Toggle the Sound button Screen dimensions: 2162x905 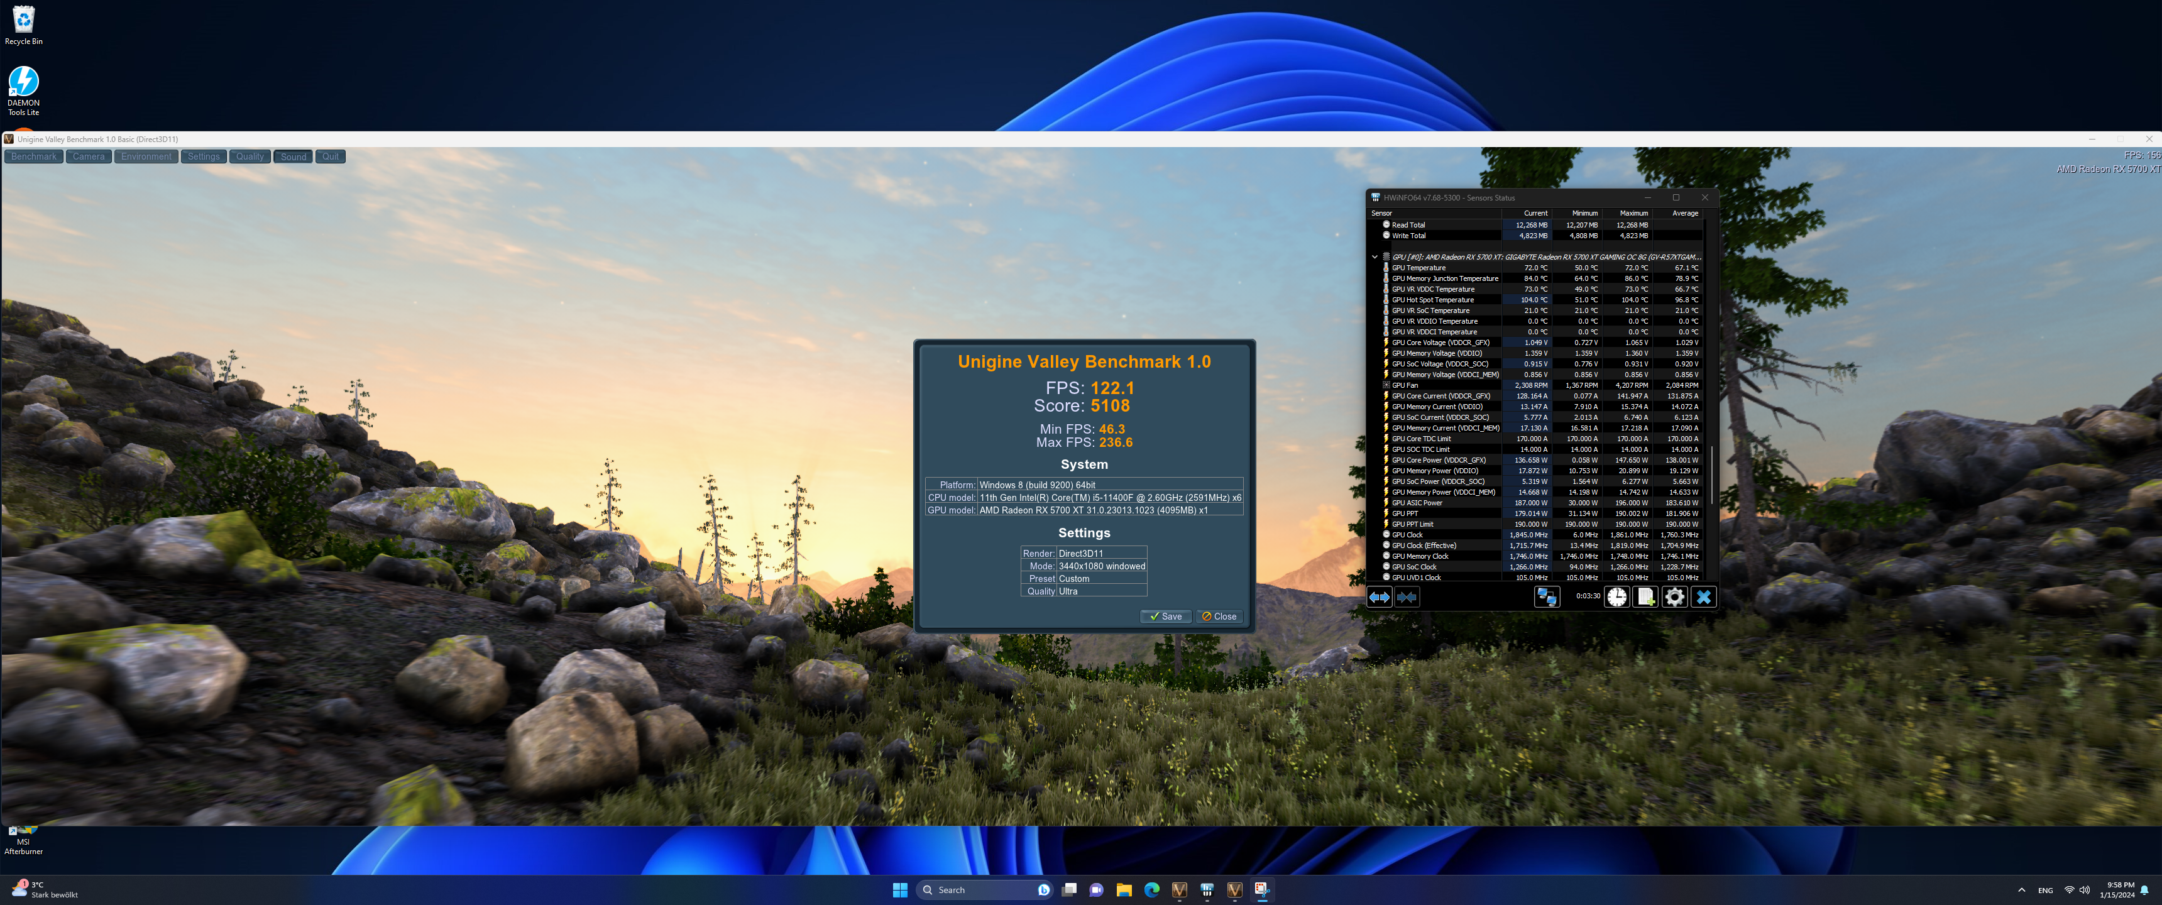(x=293, y=157)
